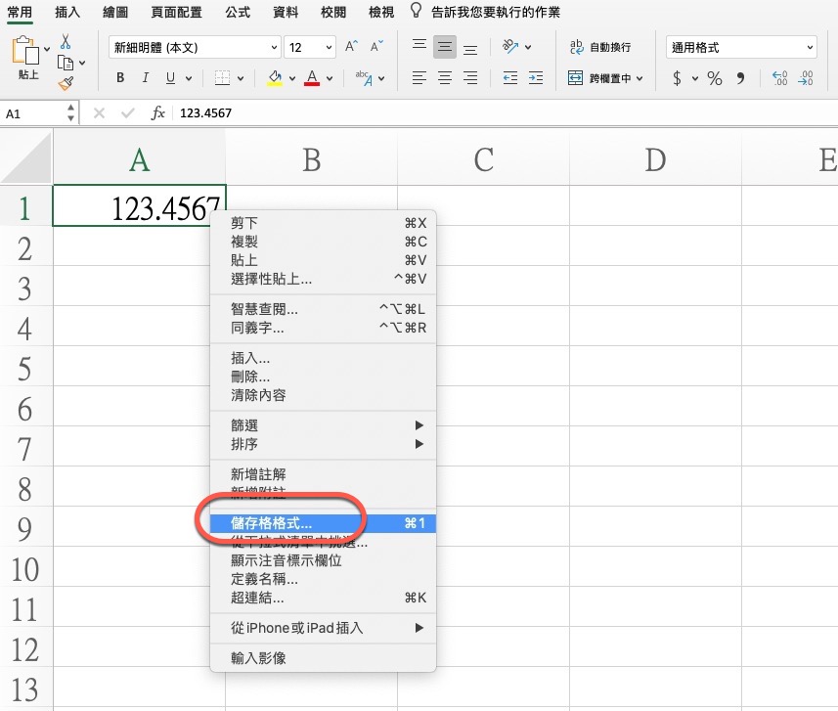The width and height of the screenshot is (838, 711).
Task: Click the Copy icon in clipboard group
Action: pyautogui.click(x=66, y=64)
